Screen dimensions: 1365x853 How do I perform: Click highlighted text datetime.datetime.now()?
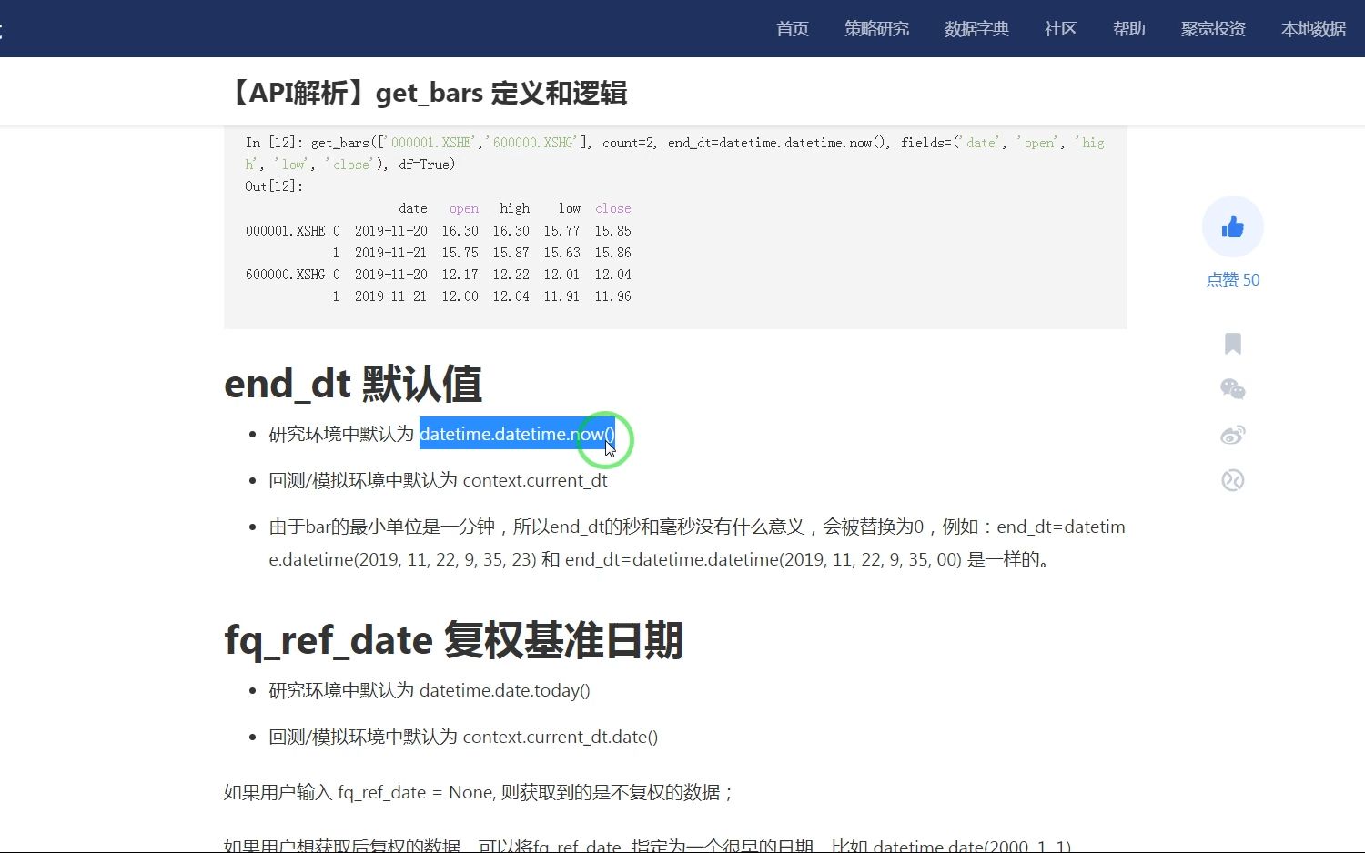pyautogui.click(x=517, y=434)
